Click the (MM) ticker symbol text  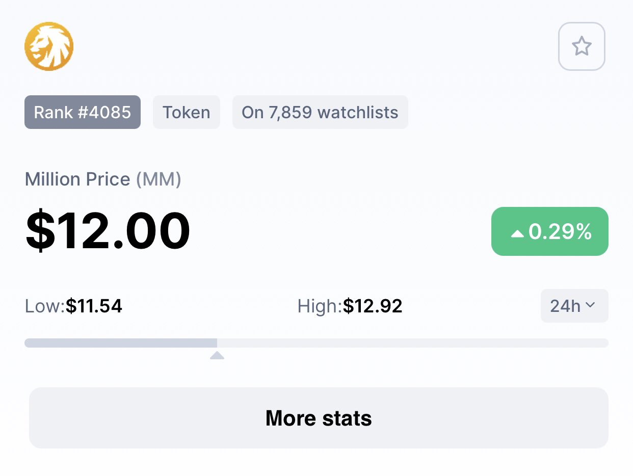(x=159, y=179)
